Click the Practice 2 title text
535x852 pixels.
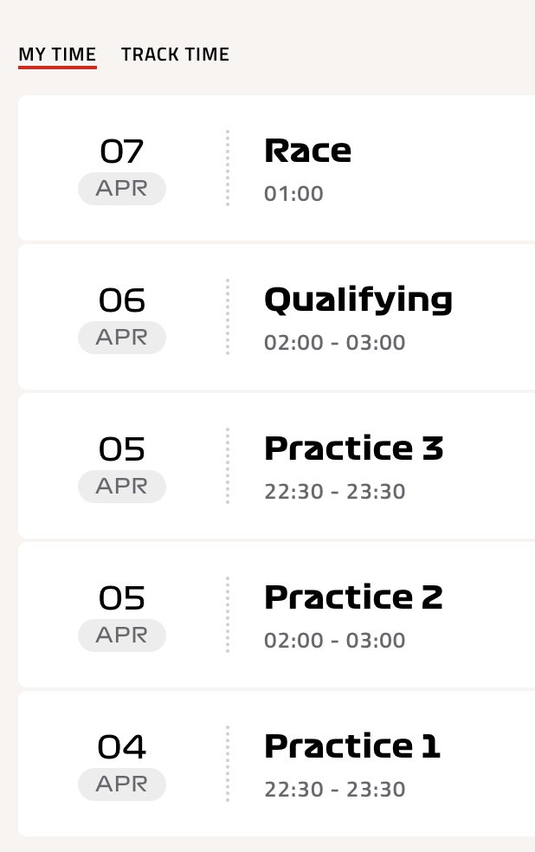[353, 597]
